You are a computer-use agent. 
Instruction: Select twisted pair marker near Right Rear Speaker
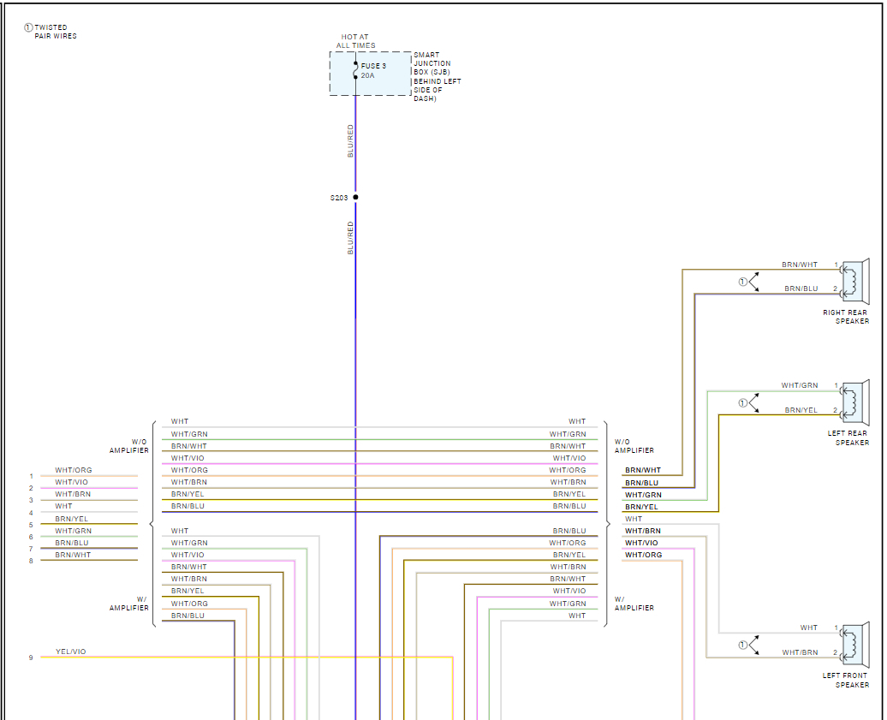743,282
